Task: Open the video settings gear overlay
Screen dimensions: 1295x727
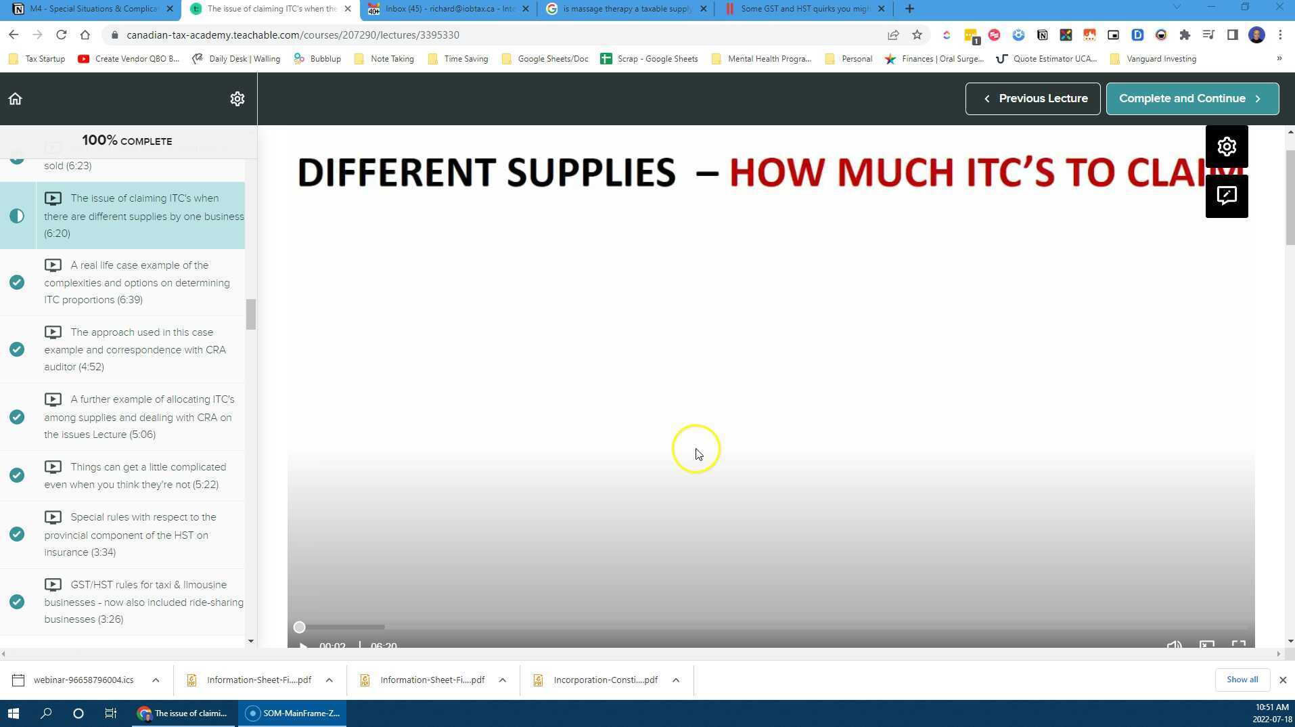Action: coord(1226,146)
